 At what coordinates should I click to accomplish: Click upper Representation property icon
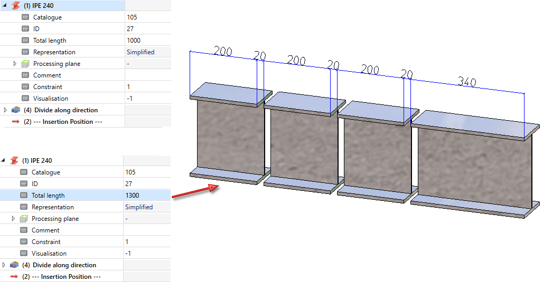click(x=25, y=52)
